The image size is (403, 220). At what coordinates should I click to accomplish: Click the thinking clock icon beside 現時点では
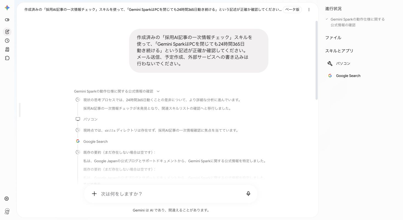click(x=78, y=130)
